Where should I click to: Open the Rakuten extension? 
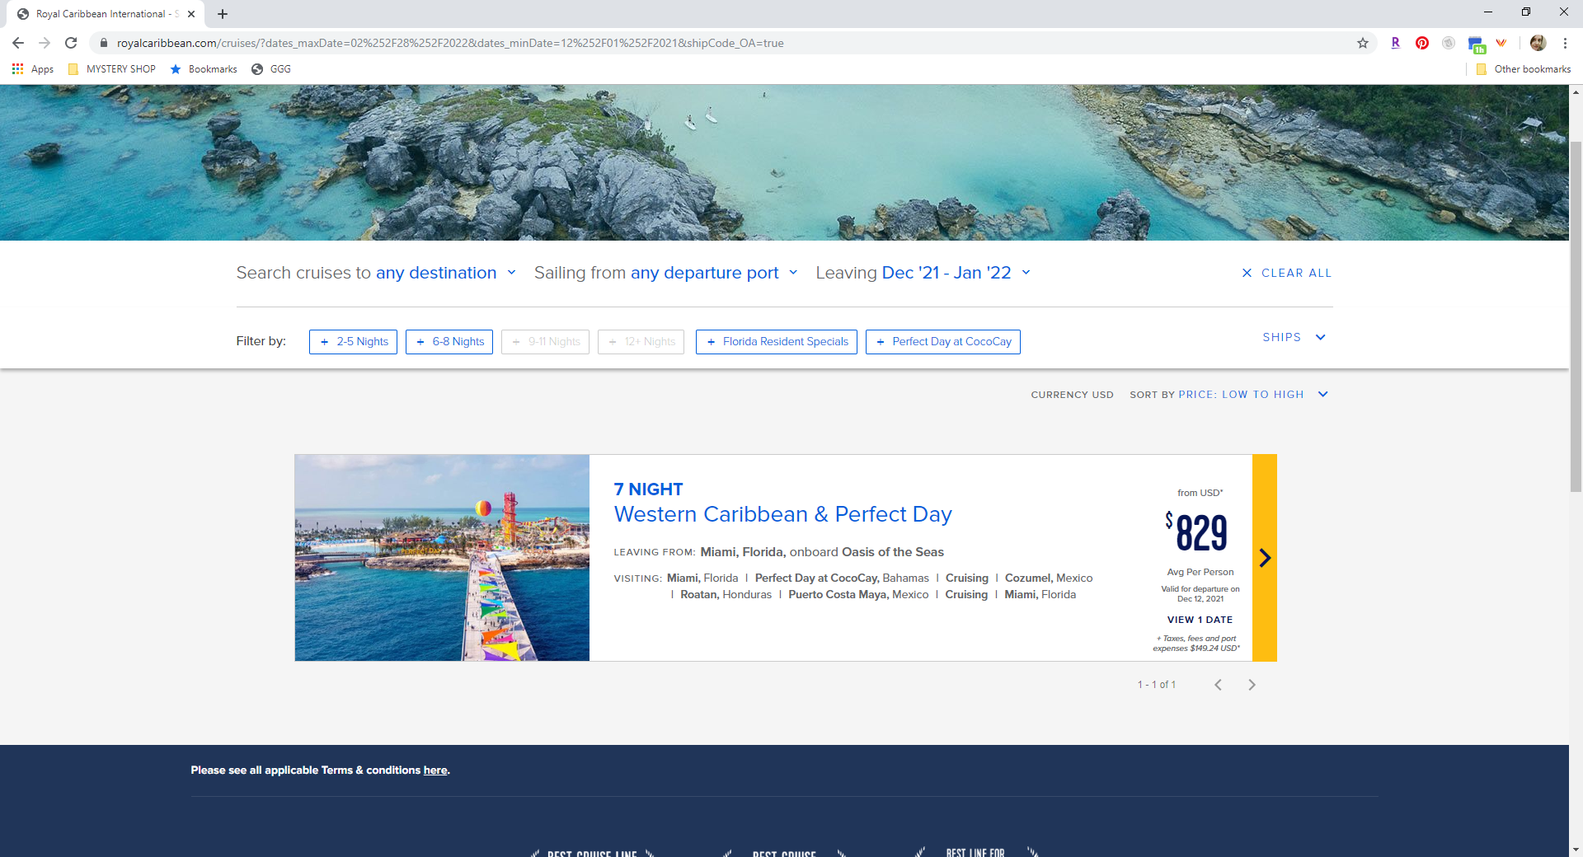tap(1396, 43)
